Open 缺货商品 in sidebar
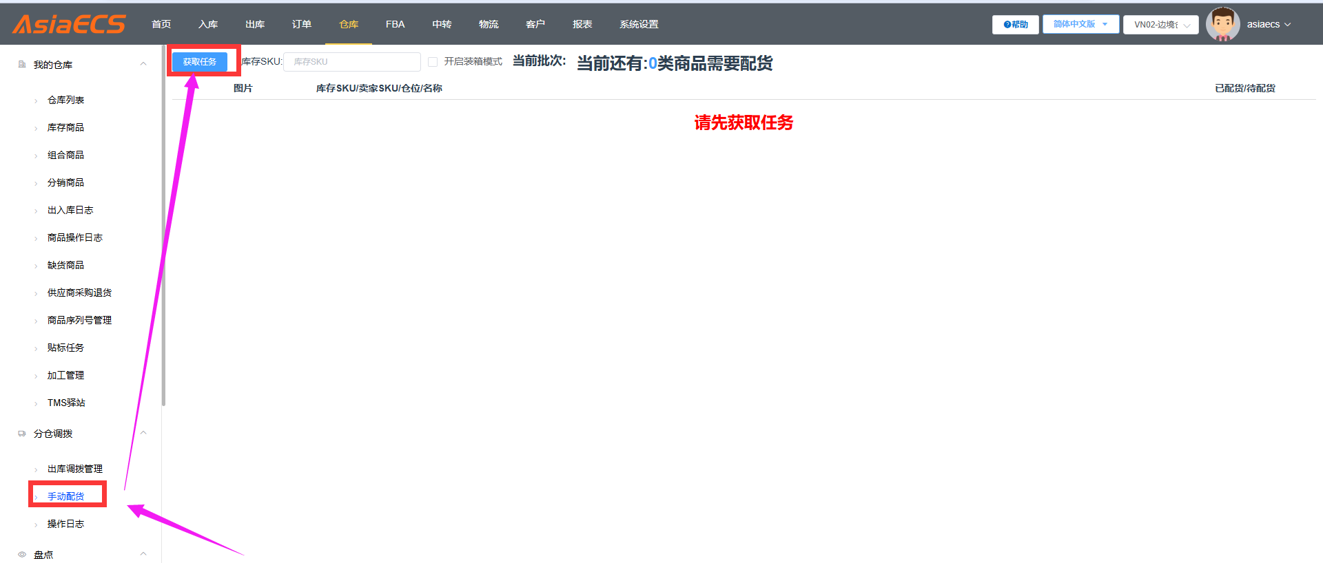 [x=66, y=265]
